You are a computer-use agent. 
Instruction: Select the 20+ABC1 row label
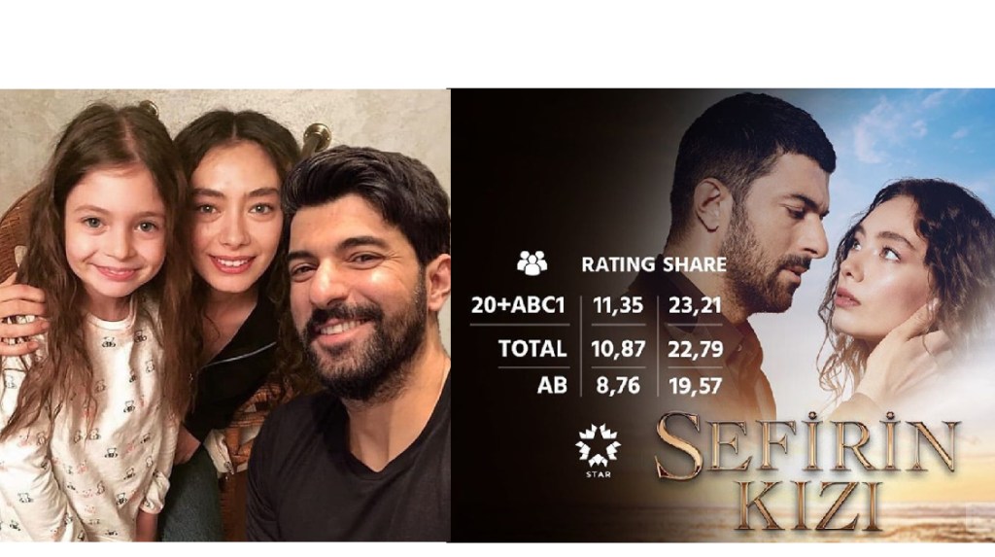[518, 305]
